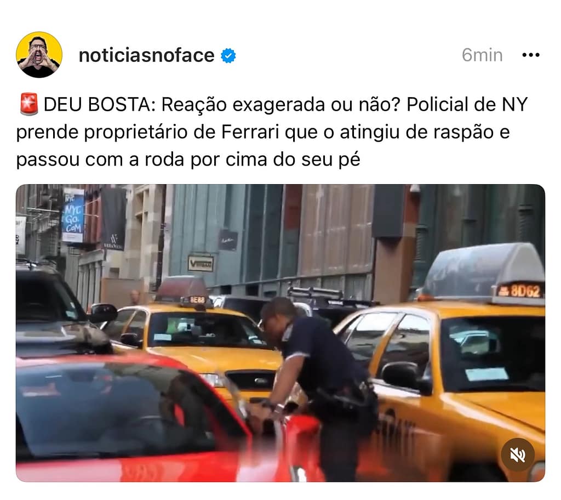Click the red siren emoji in caption
Viewport: 561px width, 500px height.
(28, 104)
